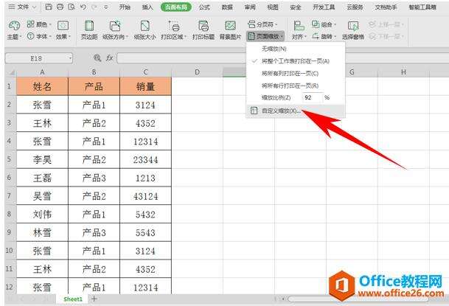
Task: Expand the Name Box dropdown arrow
Action: pyautogui.click(x=70, y=58)
